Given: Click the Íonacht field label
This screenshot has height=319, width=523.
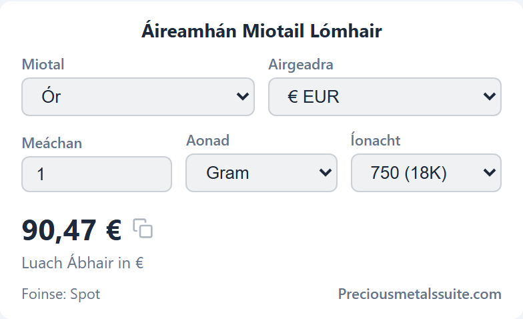Looking at the screenshot, I should coord(376,140).
